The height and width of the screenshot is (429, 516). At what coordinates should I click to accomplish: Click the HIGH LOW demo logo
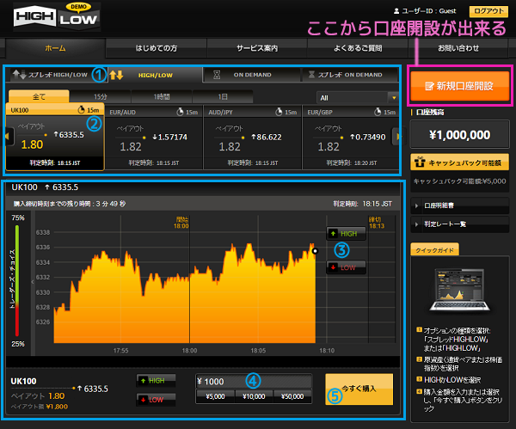pos(57,16)
